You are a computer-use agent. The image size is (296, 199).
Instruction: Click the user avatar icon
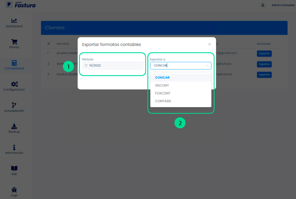point(263,5)
